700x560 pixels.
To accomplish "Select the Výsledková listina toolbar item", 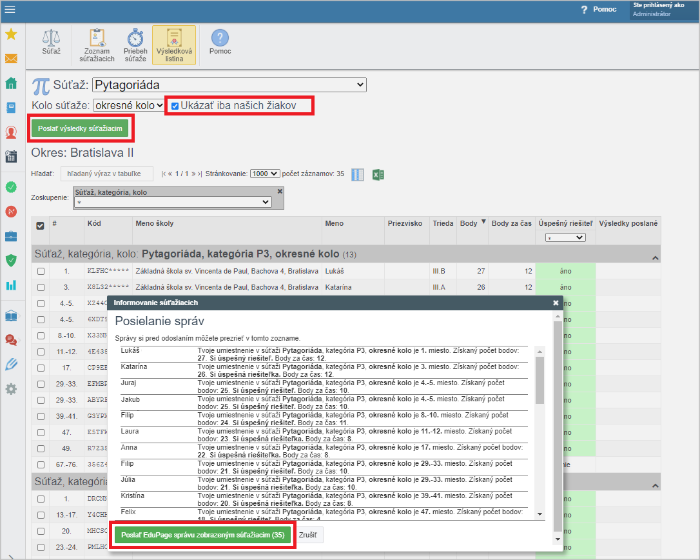I will 174,45.
